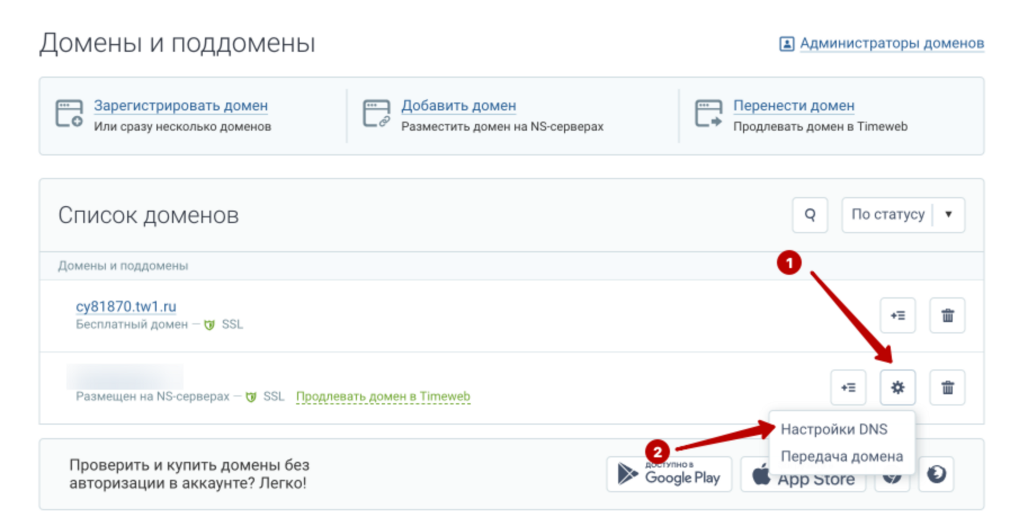
Task: Open the cy81870.tw1.ru domain link
Action: (x=126, y=306)
